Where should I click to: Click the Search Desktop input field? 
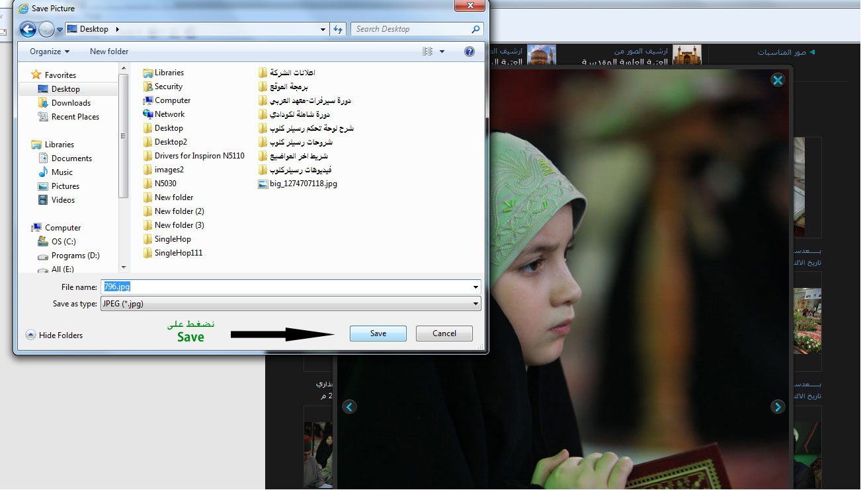click(410, 29)
